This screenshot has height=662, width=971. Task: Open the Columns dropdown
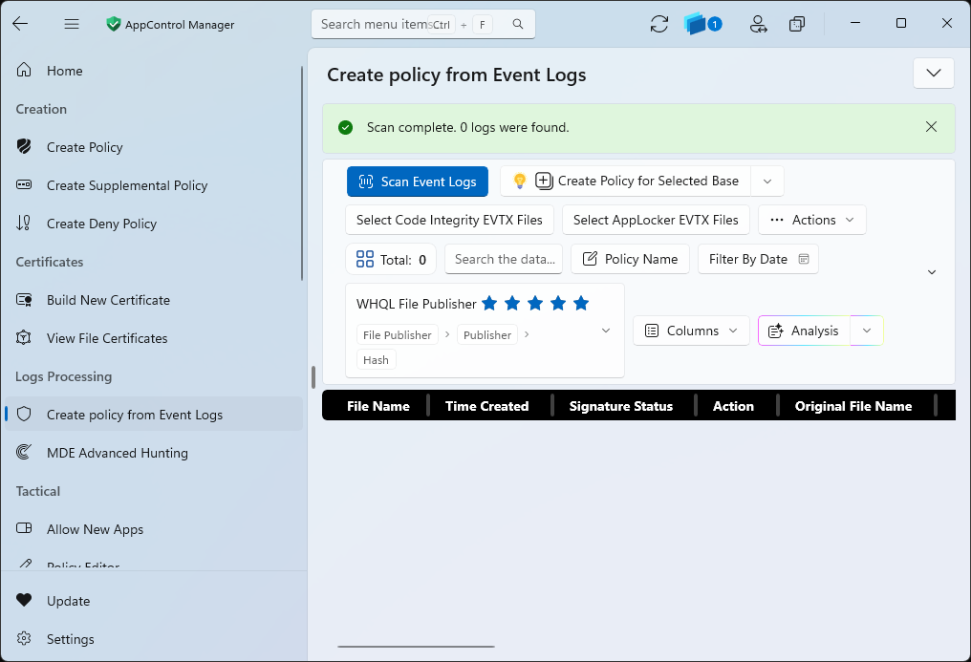coord(691,331)
